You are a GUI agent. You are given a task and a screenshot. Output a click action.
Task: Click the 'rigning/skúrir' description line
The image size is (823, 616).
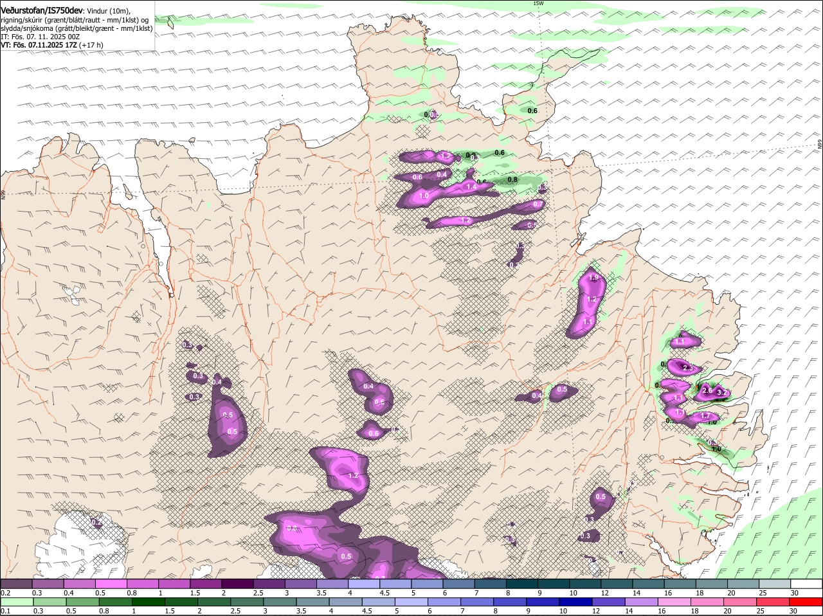(x=75, y=20)
